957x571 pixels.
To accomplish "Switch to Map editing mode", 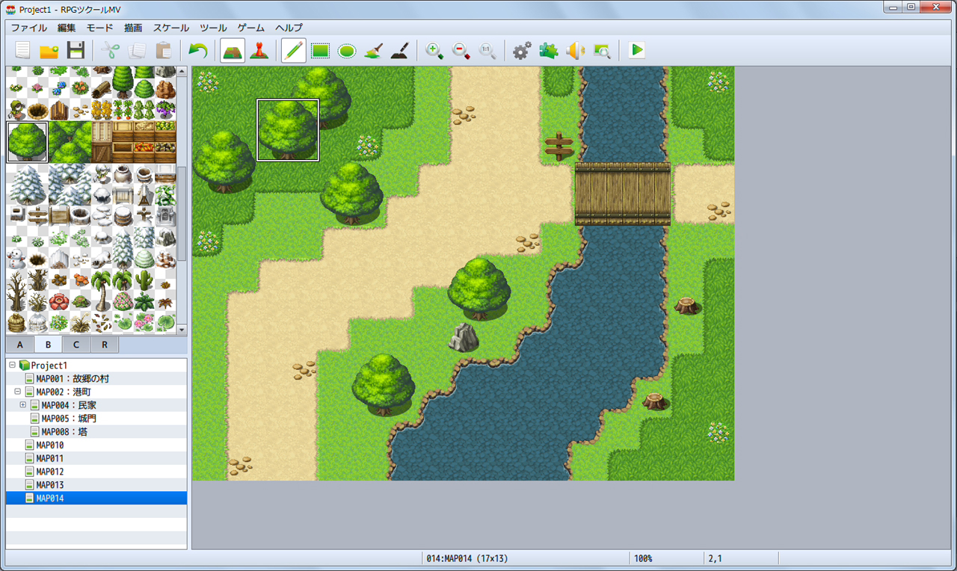I will (233, 50).
